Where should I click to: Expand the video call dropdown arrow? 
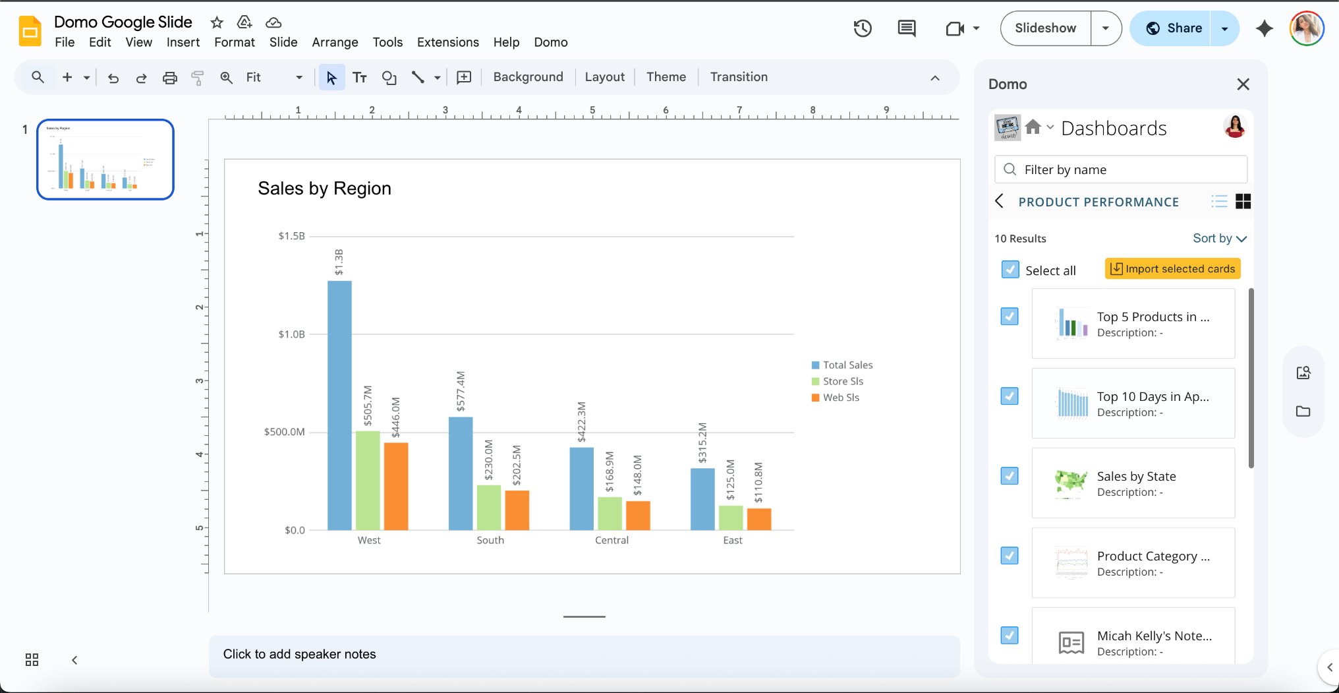click(x=976, y=28)
